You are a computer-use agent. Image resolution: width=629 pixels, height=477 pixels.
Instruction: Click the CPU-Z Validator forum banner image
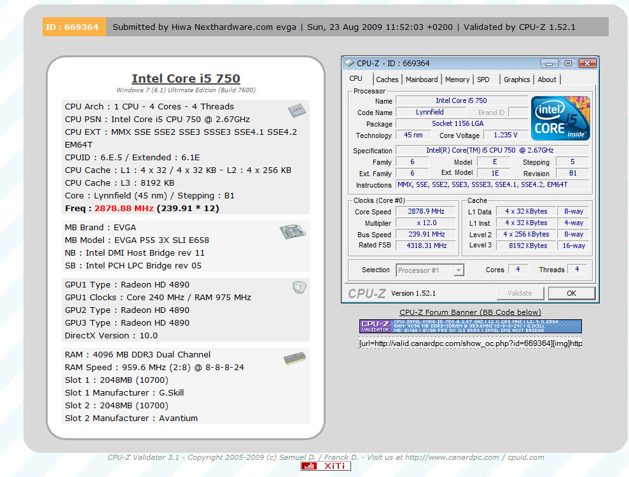(x=470, y=326)
